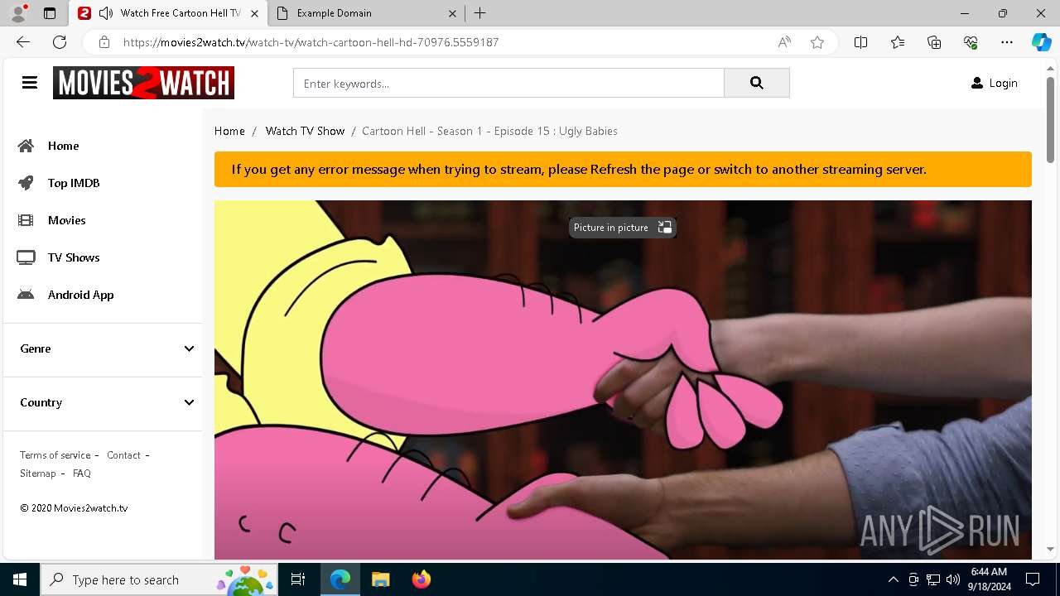Select TV Shows in sidebar menu
This screenshot has height=596, width=1060.
click(x=74, y=257)
